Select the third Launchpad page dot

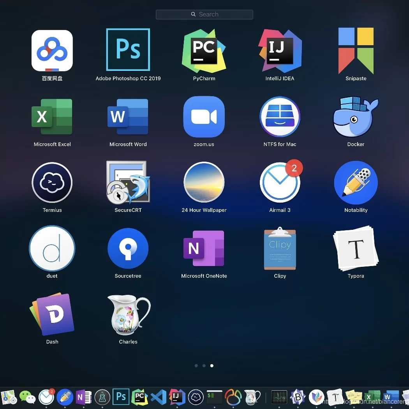[x=212, y=366]
